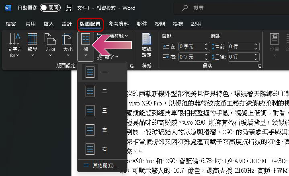Viewport: 289px width, 176px height.
Task: Open the 方向 orientation menu
Action: coord(50,45)
